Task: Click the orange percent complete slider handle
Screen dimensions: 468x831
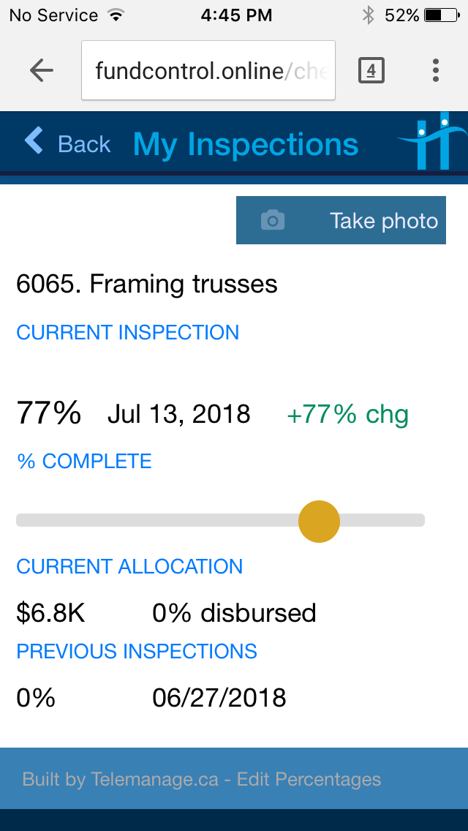Action: pyautogui.click(x=320, y=521)
